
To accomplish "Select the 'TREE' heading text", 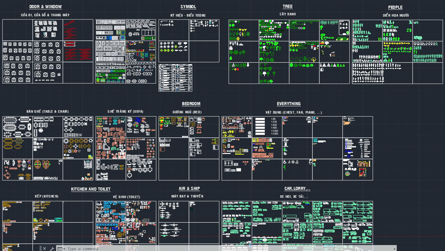I will pyautogui.click(x=288, y=6).
